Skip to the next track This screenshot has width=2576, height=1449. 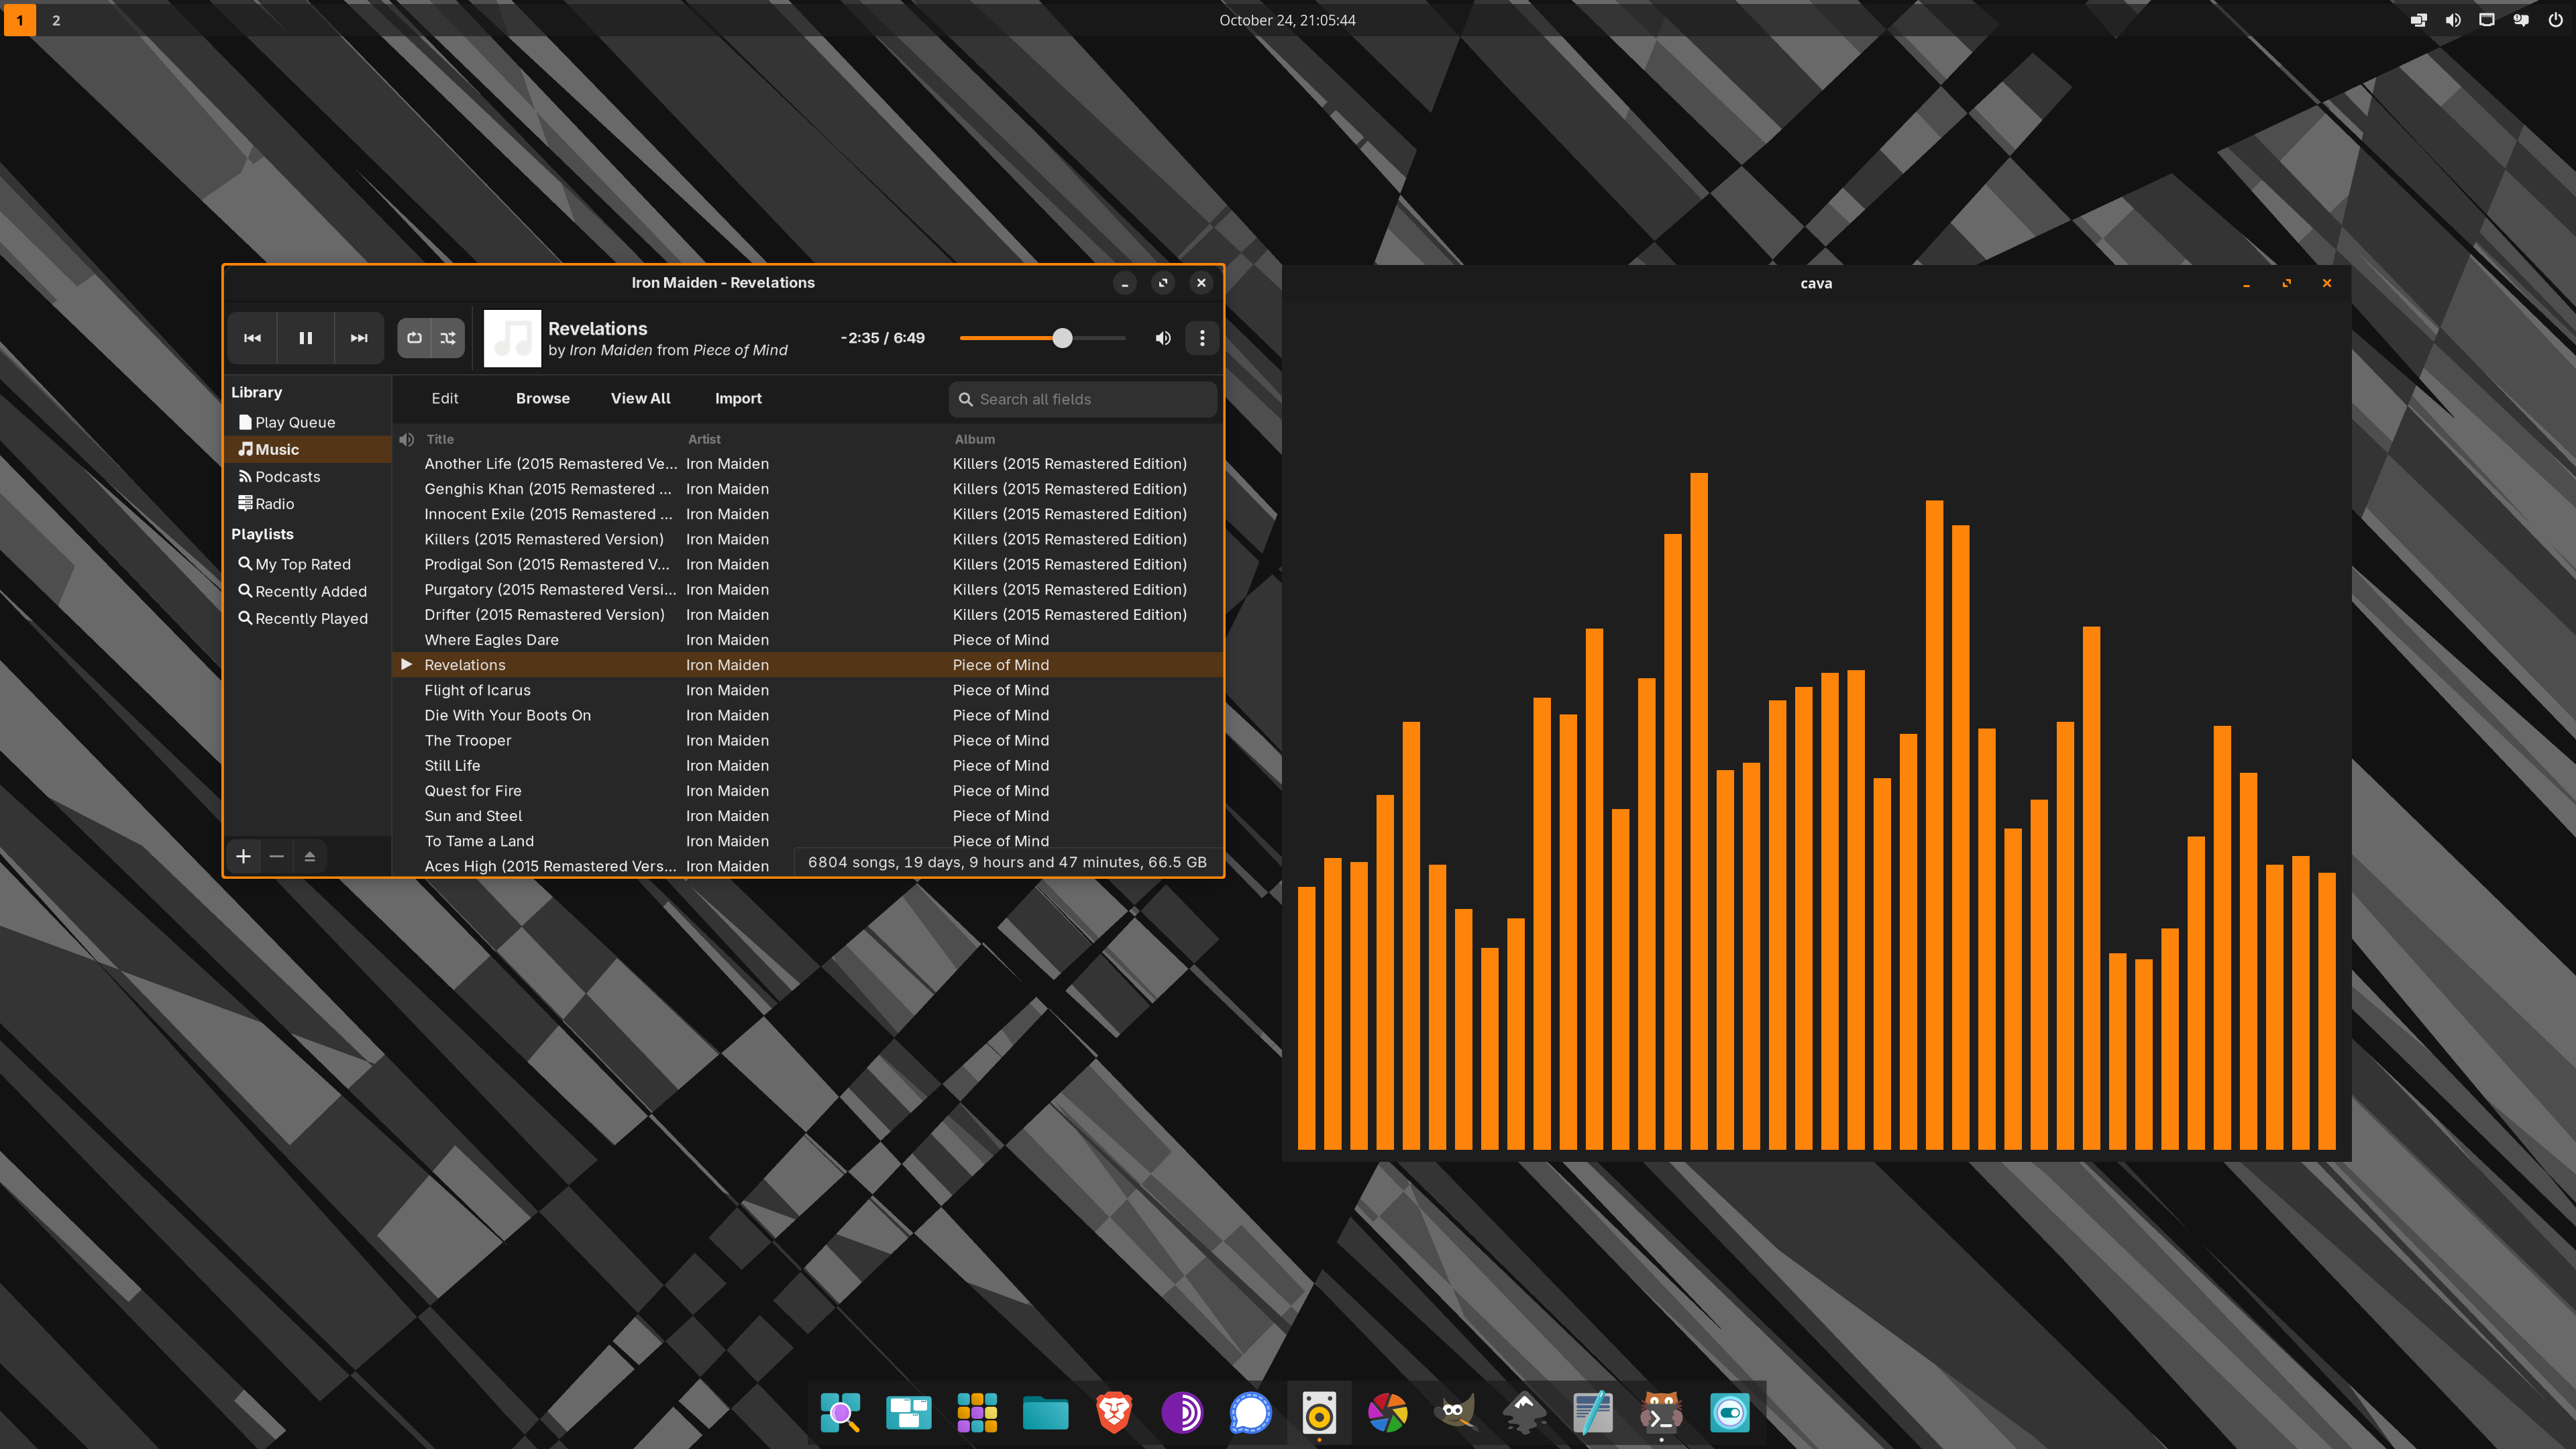coord(358,338)
